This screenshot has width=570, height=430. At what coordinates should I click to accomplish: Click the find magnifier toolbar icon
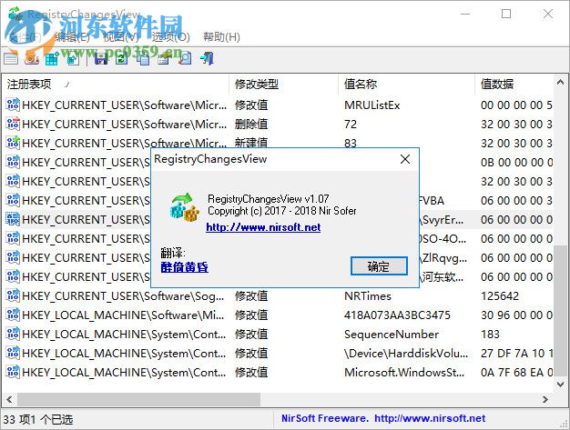(x=185, y=58)
